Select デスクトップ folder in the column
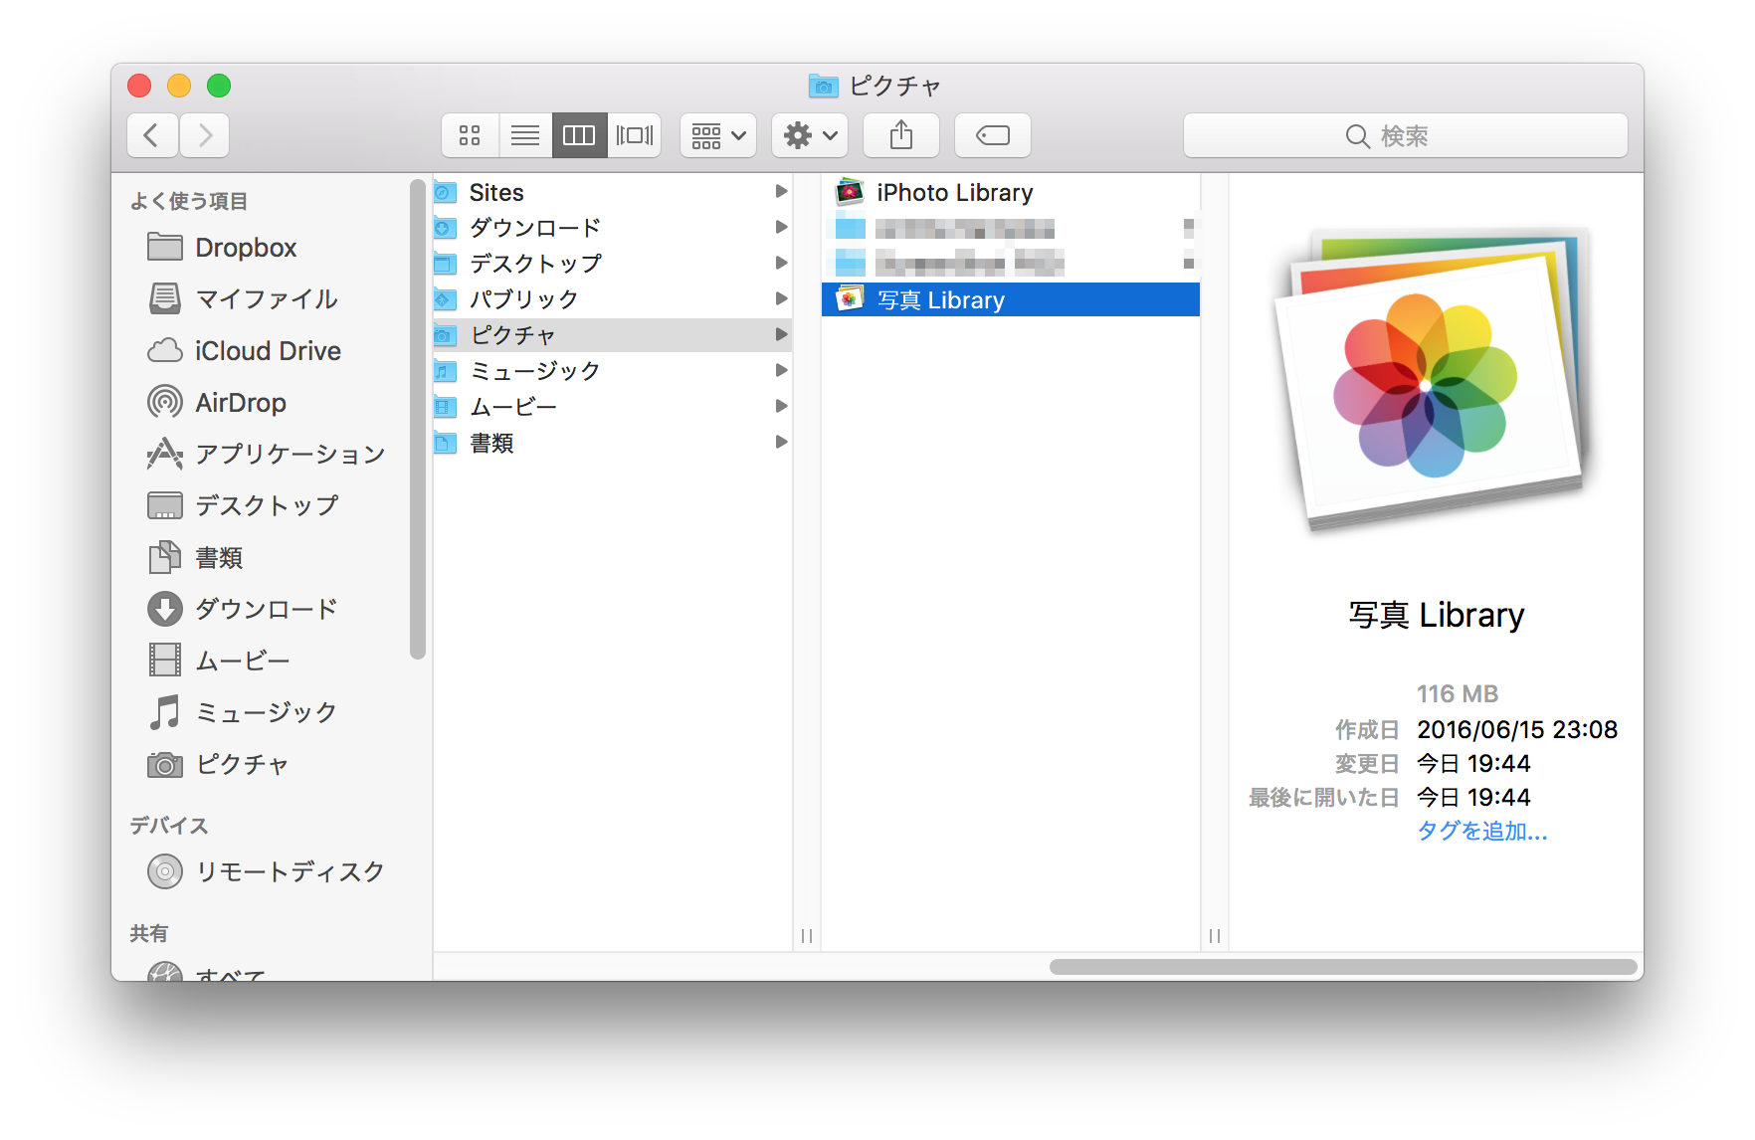Image resolution: width=1755 pixels, height=1140 pixels. [613, 264]
